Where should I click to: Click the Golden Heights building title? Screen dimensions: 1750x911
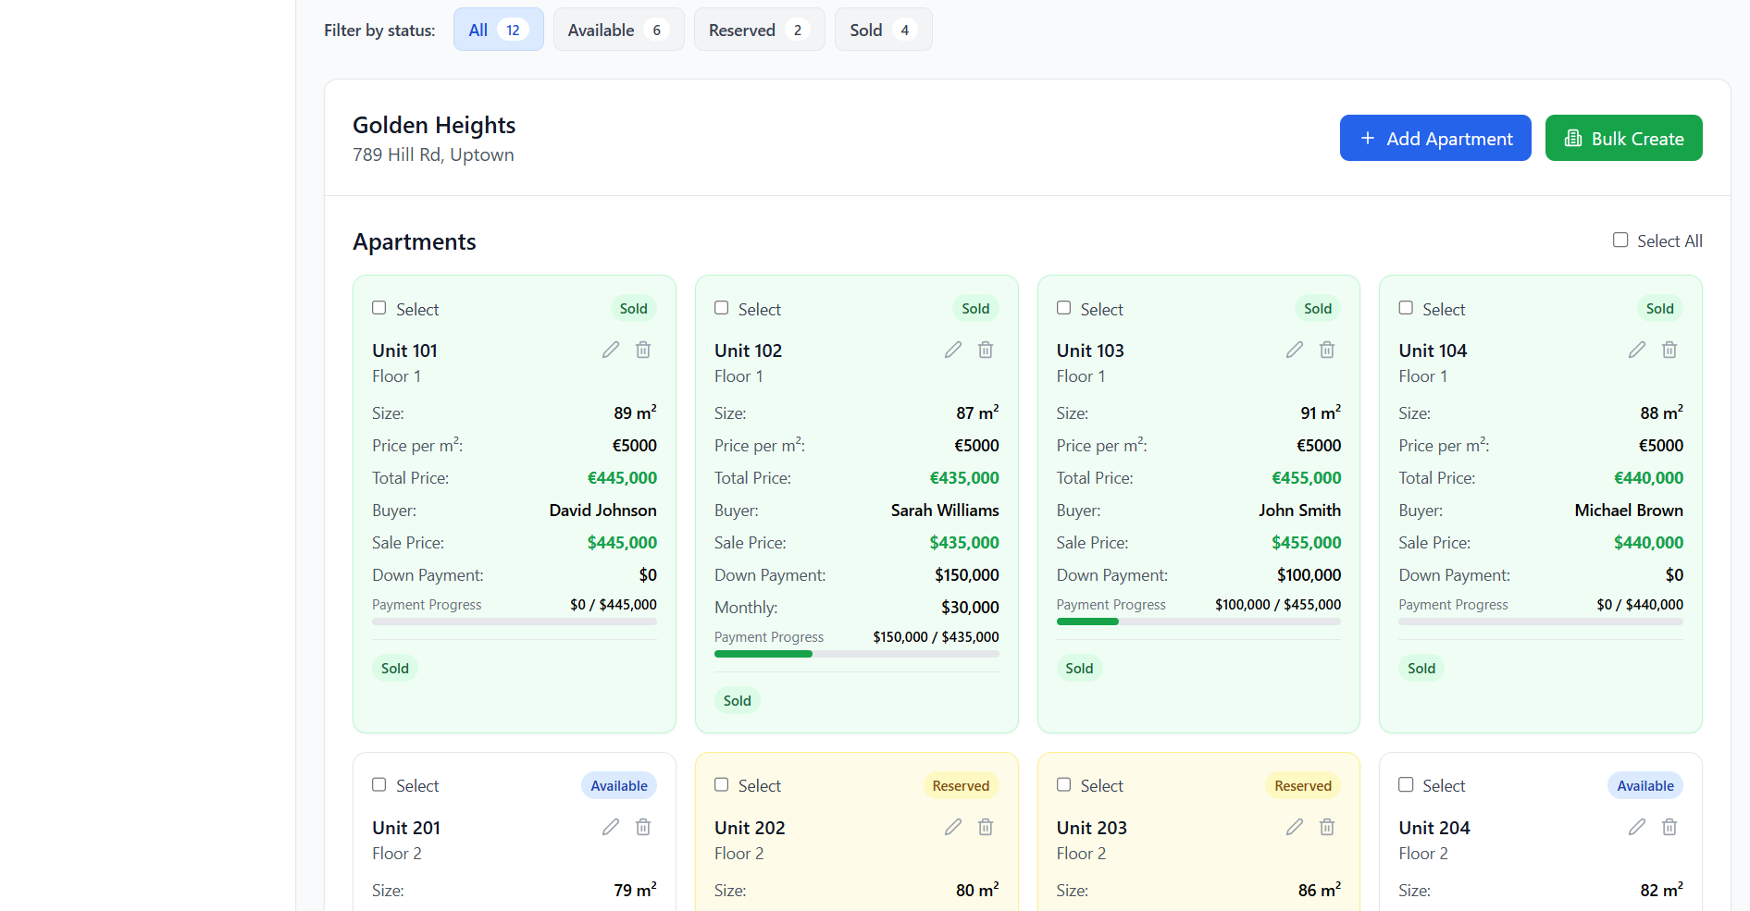point(434,125)
